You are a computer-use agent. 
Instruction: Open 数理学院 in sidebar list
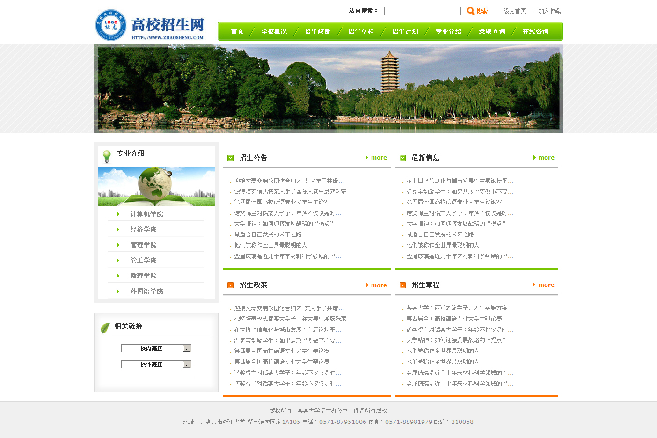(143, 276)
